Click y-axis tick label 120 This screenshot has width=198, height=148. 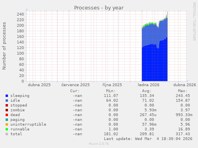pos(20,48)
